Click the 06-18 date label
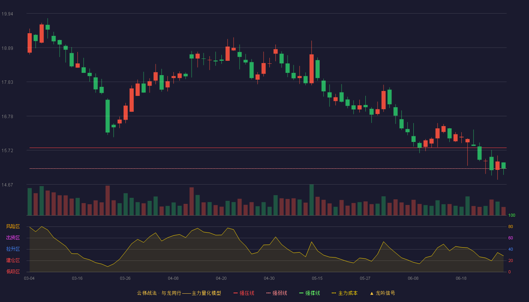 [461, 278]
